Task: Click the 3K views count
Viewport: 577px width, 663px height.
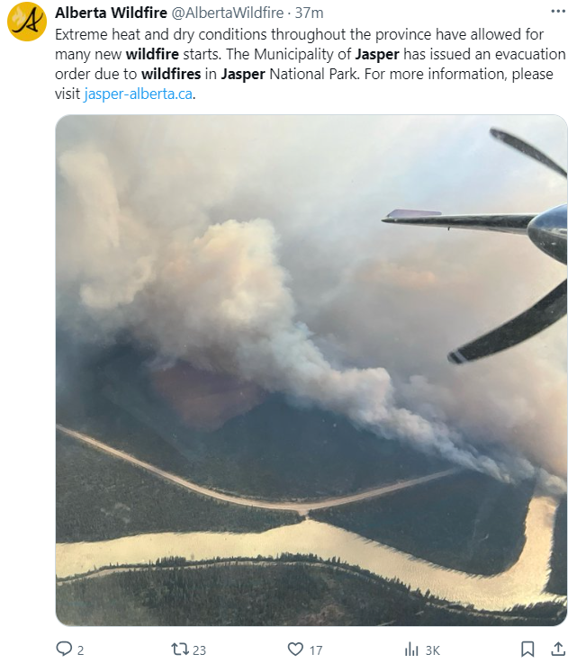Action: [x=432, y=650]
